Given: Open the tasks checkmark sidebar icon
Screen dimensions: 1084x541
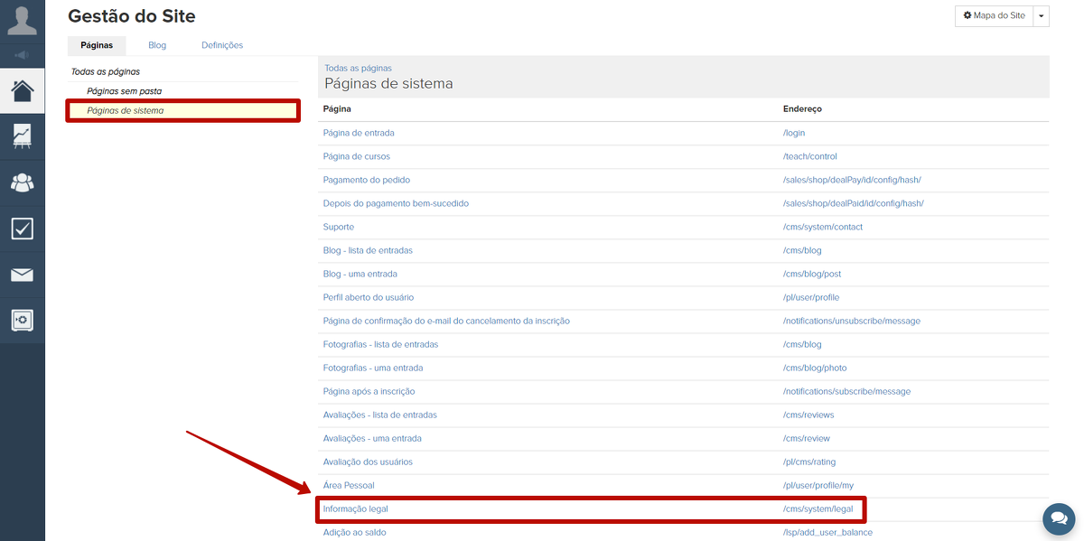Looking at the screenshot, I should click(22, 229).
